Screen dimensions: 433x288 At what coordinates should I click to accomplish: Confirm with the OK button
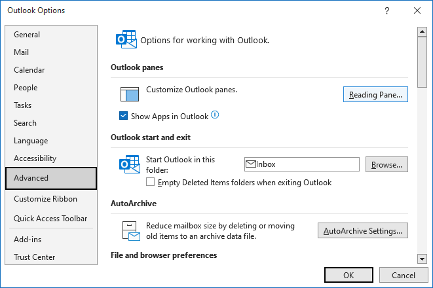[x=348, y=275]
